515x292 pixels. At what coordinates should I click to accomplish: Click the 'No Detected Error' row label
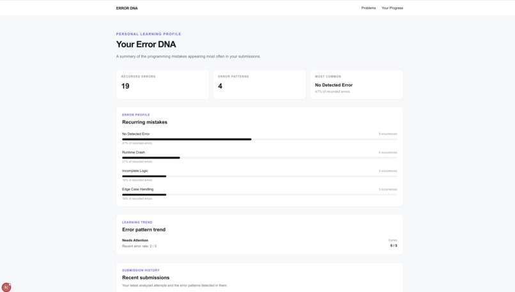(135, 134)
